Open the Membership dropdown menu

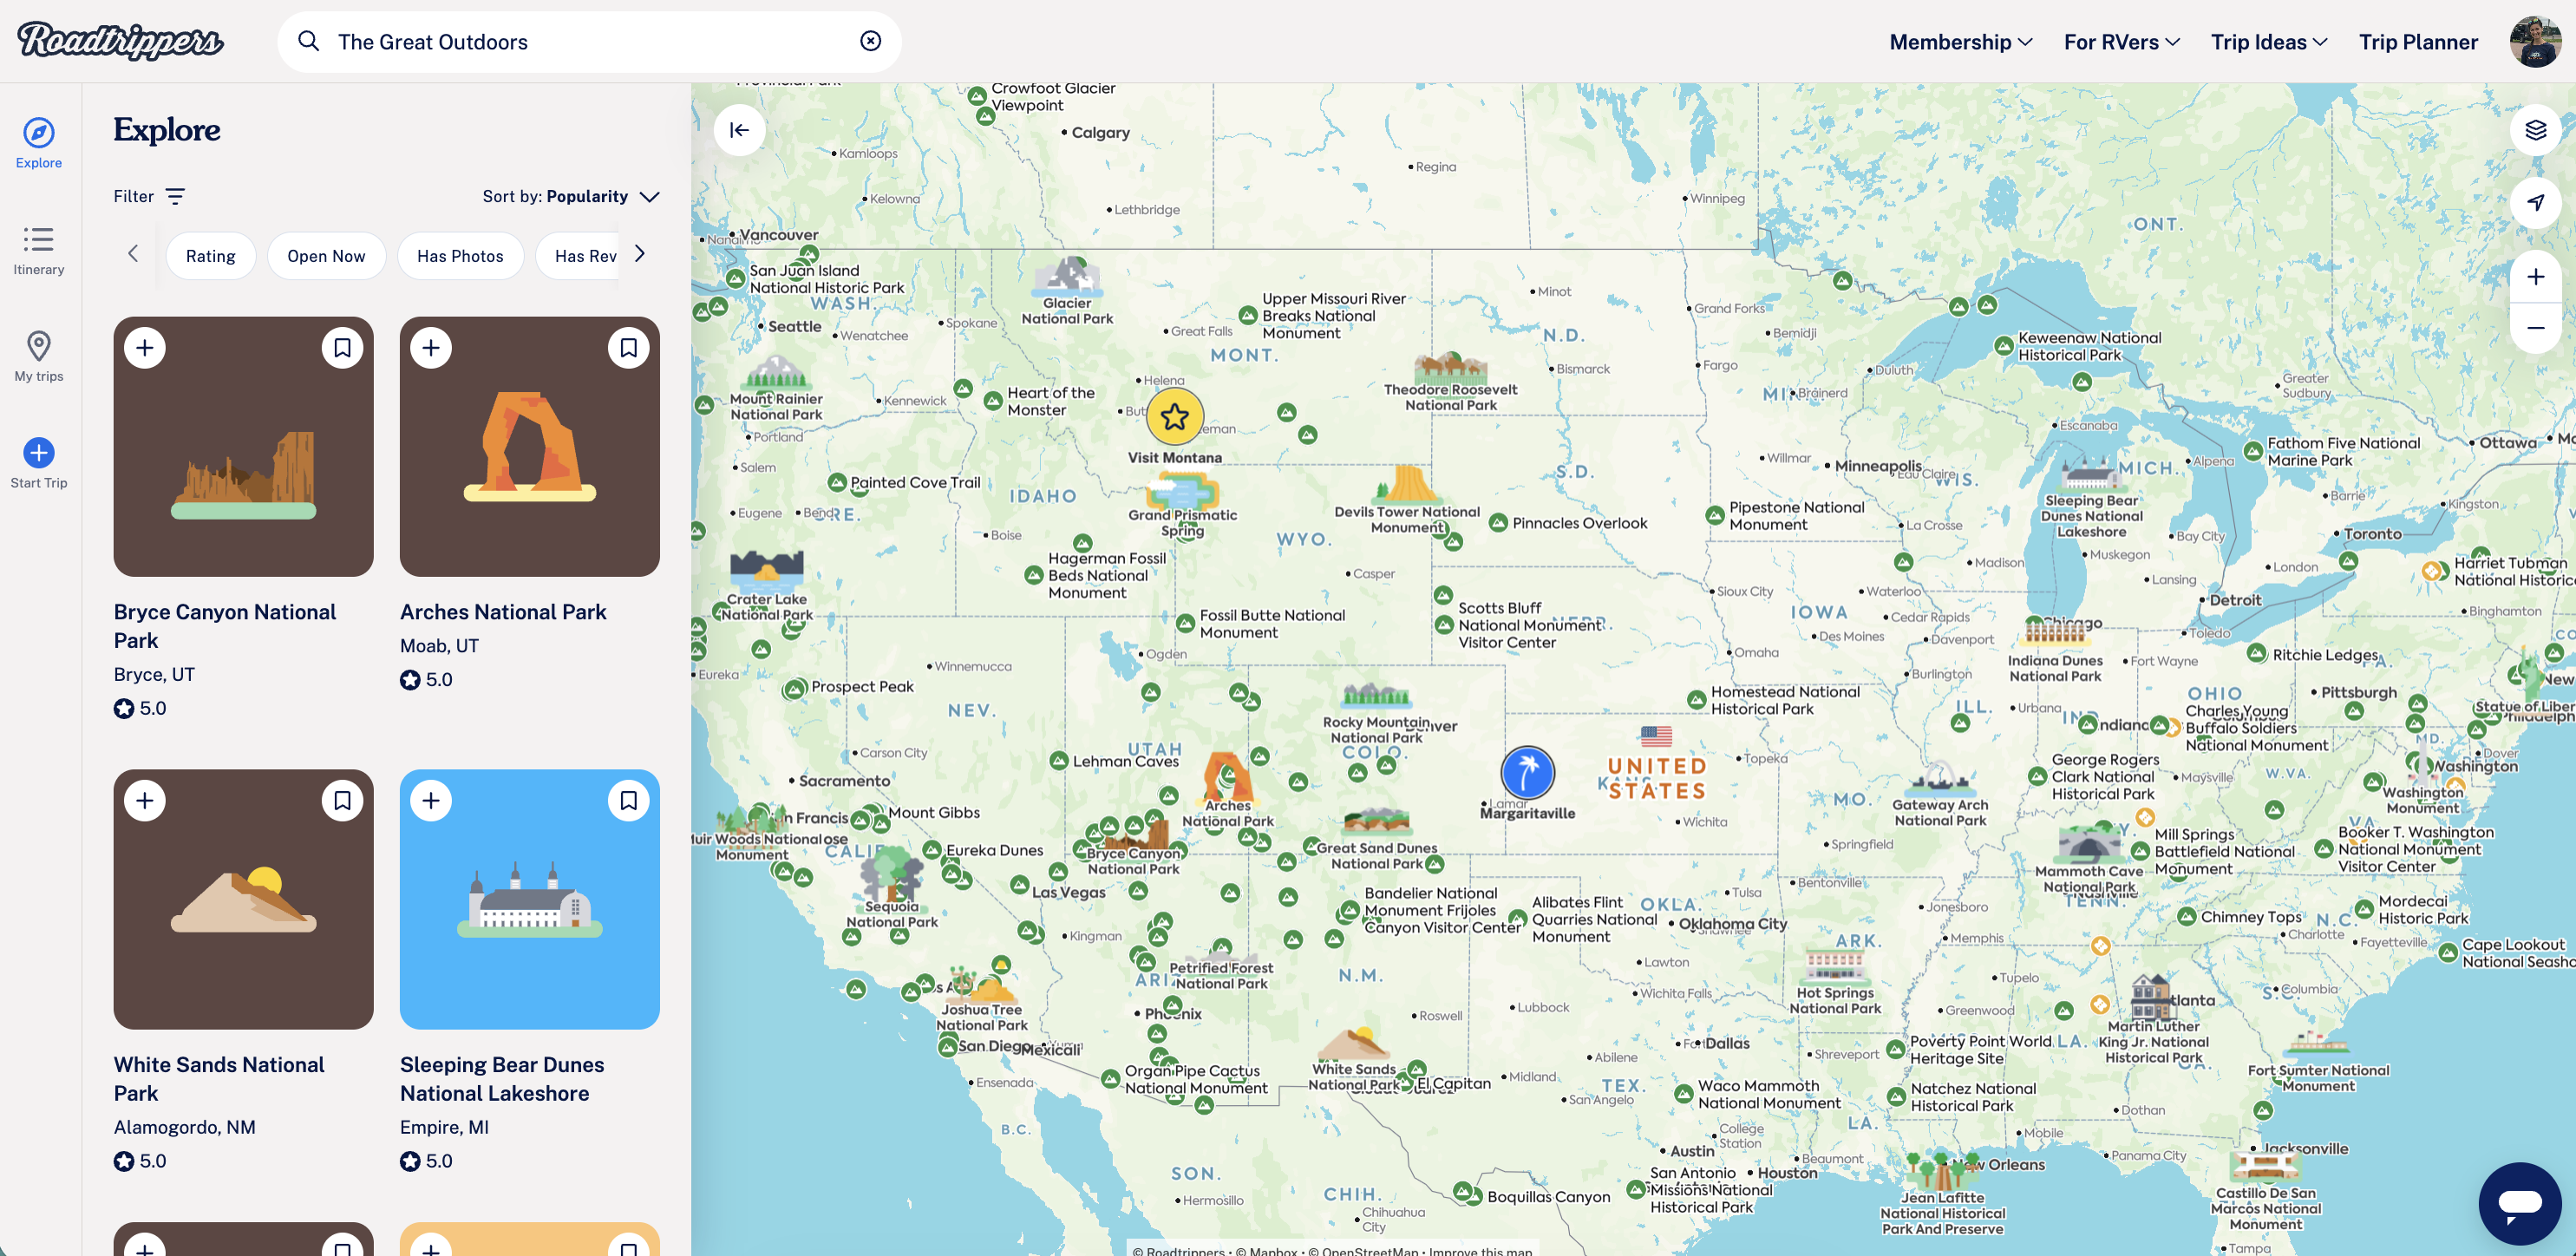1960,42
